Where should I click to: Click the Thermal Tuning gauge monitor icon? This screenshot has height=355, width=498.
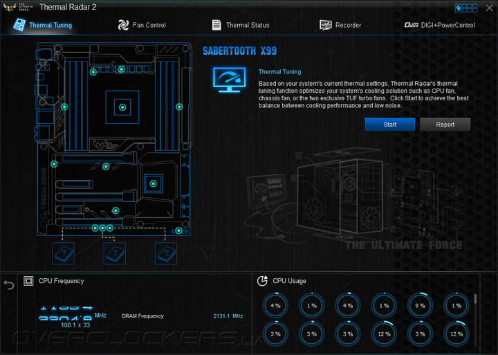click(x=230, y=80)
